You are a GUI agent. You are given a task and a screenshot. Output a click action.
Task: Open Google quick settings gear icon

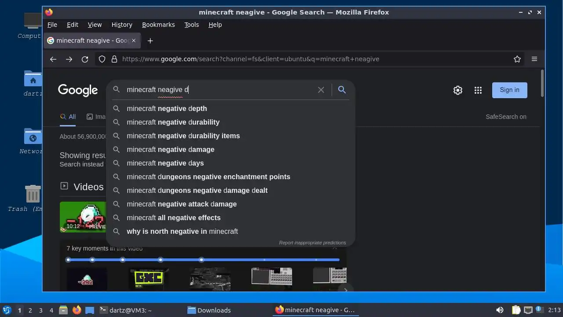[458, 90]
